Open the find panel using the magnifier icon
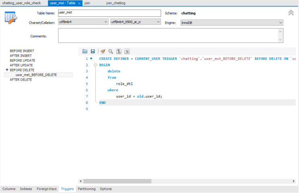Image resolution: width=299 pixels, height=193 pixels. [111, 51]
